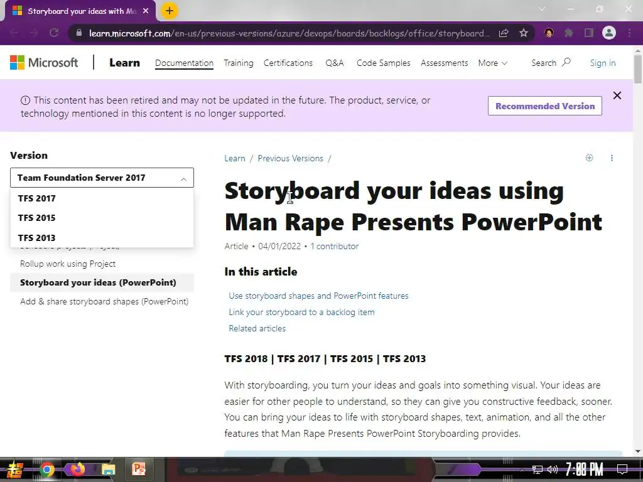Select TFS 2013 from version list

102,238
